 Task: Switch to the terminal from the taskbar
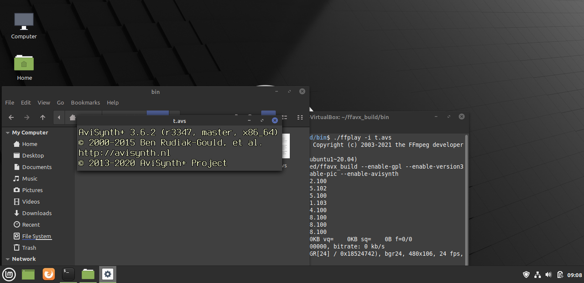(x=68, y=274)
